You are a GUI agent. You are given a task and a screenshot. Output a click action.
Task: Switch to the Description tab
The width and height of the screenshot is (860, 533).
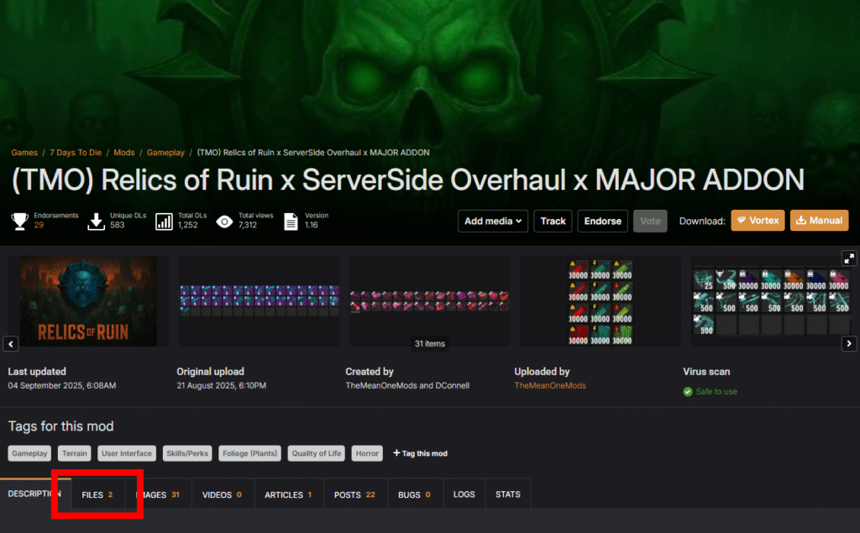pos(34,494)
